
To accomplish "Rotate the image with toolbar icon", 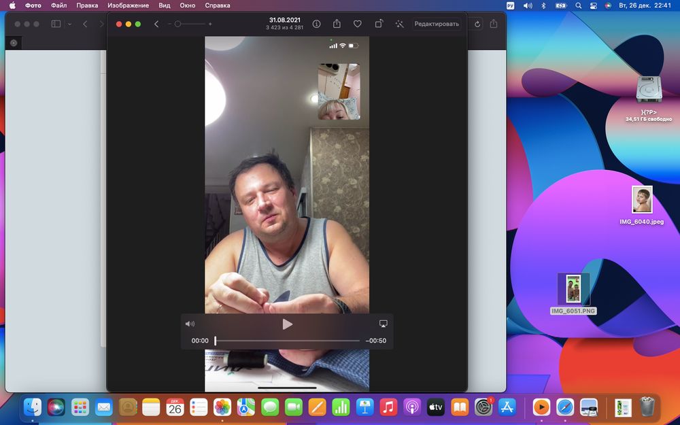I will 379,24.
